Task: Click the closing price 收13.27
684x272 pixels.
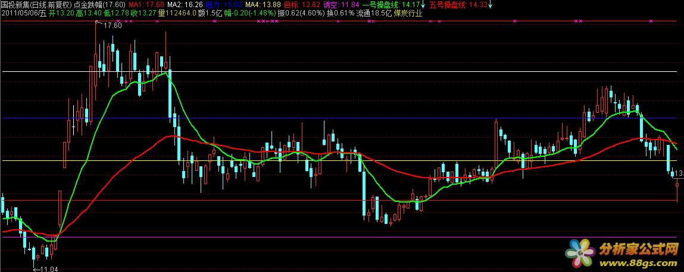Action: (x=144, y=14)
